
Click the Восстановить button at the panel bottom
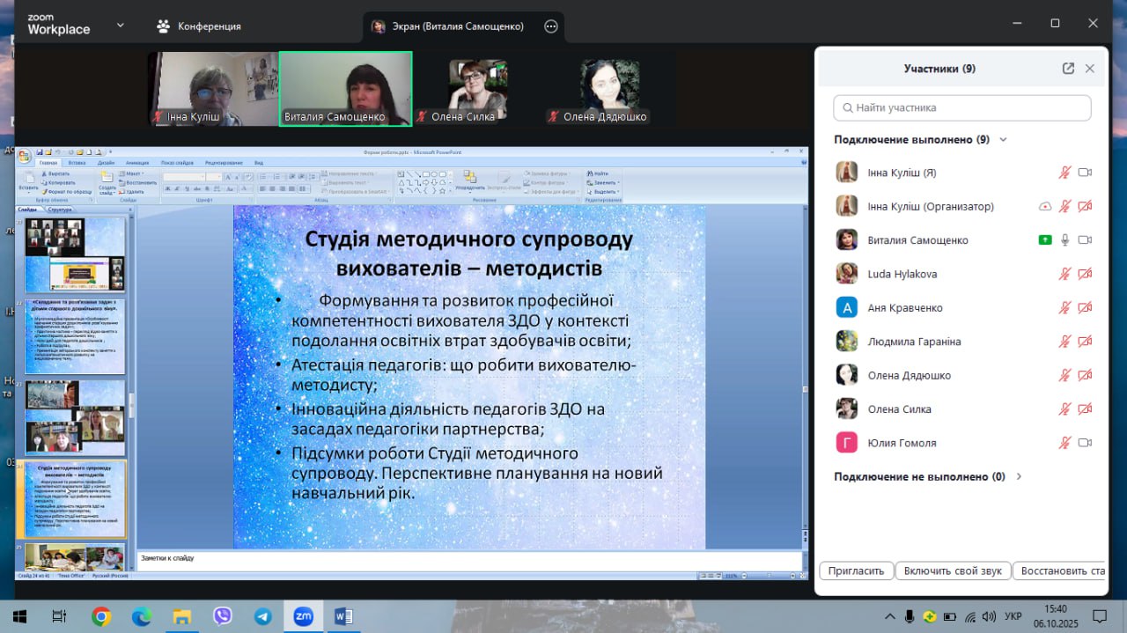point(1061,570)
